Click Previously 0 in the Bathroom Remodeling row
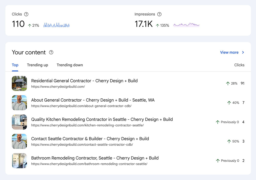 (x=227, y=161)
